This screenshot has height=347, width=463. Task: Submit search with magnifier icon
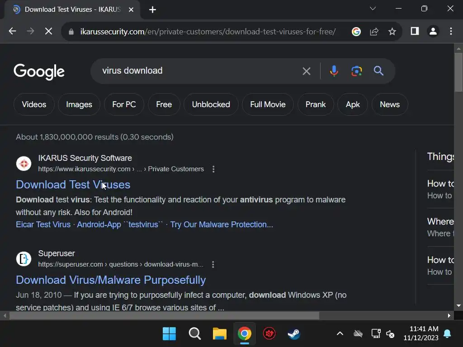pos(378,71)
